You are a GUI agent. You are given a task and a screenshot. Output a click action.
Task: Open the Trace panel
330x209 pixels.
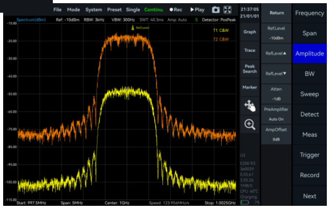250,50
